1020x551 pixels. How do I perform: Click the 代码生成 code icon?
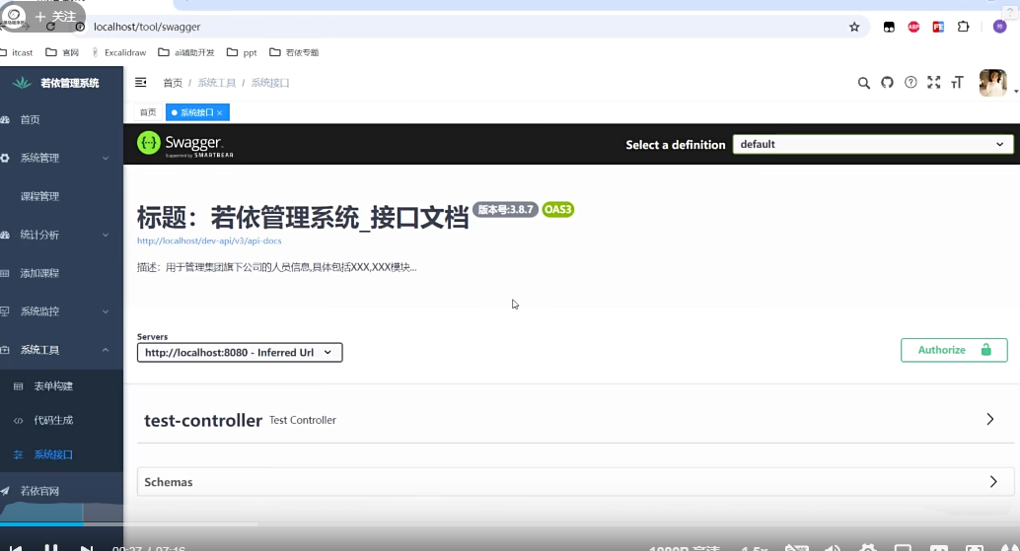pos(18,421)
